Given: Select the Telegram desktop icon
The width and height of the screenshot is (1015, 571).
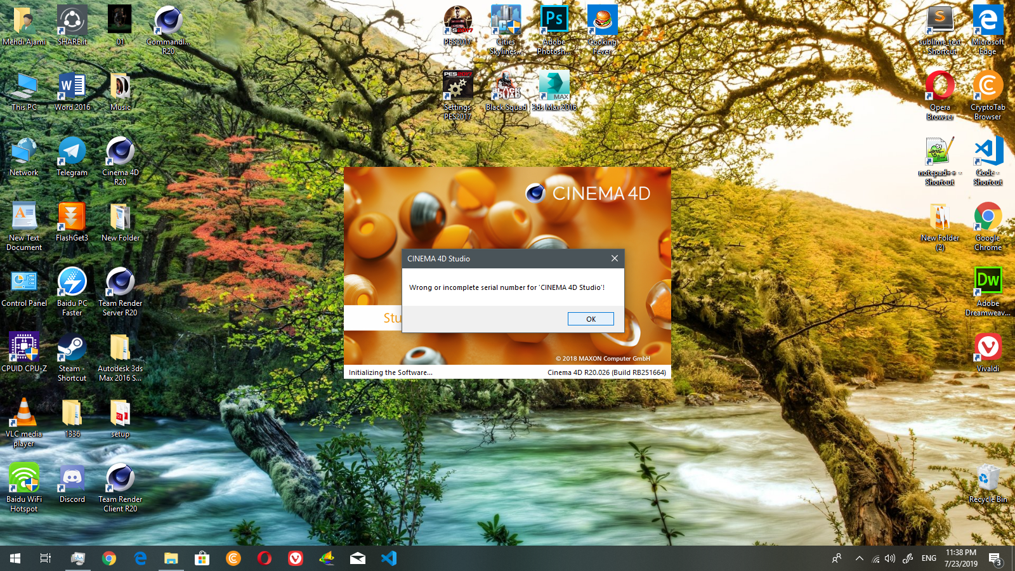Looking at the screenshot, I should (72, 156).
